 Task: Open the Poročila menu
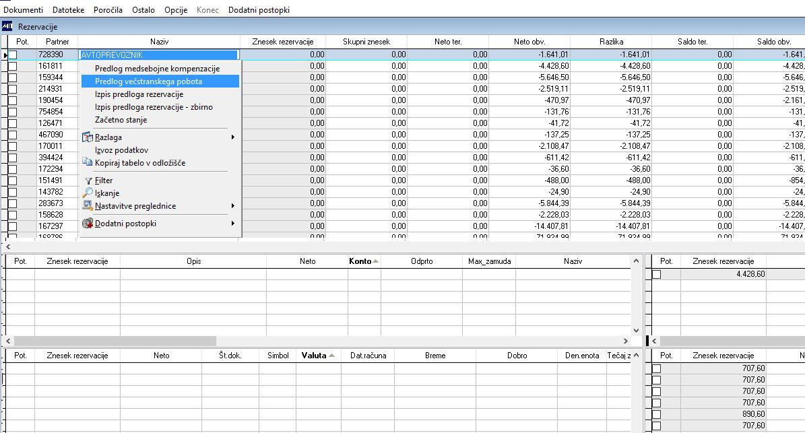coord(108,9)
